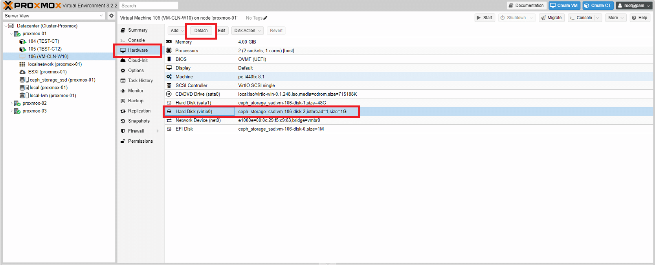Click the Create VM button
Image resolution: width=655 pixels, height=265 pixels.
(564, 5)
